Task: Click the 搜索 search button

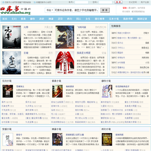Action: [x=105, y=10]
